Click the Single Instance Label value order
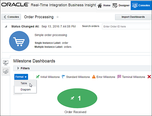152x116 pixels. [65, 43]
